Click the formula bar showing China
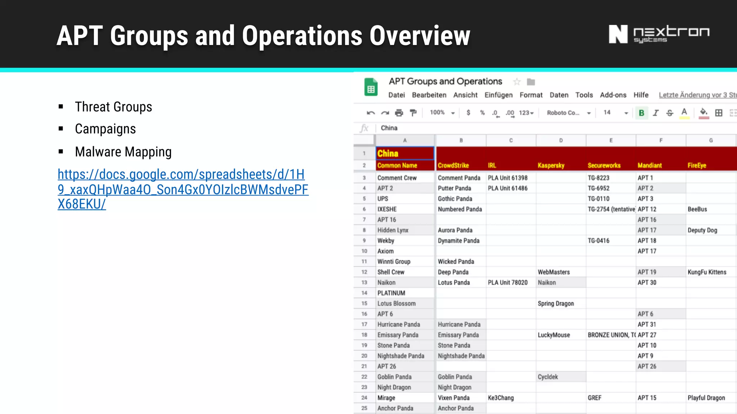The width and height of the screenshot is (737, 414). tap(556, 128)
